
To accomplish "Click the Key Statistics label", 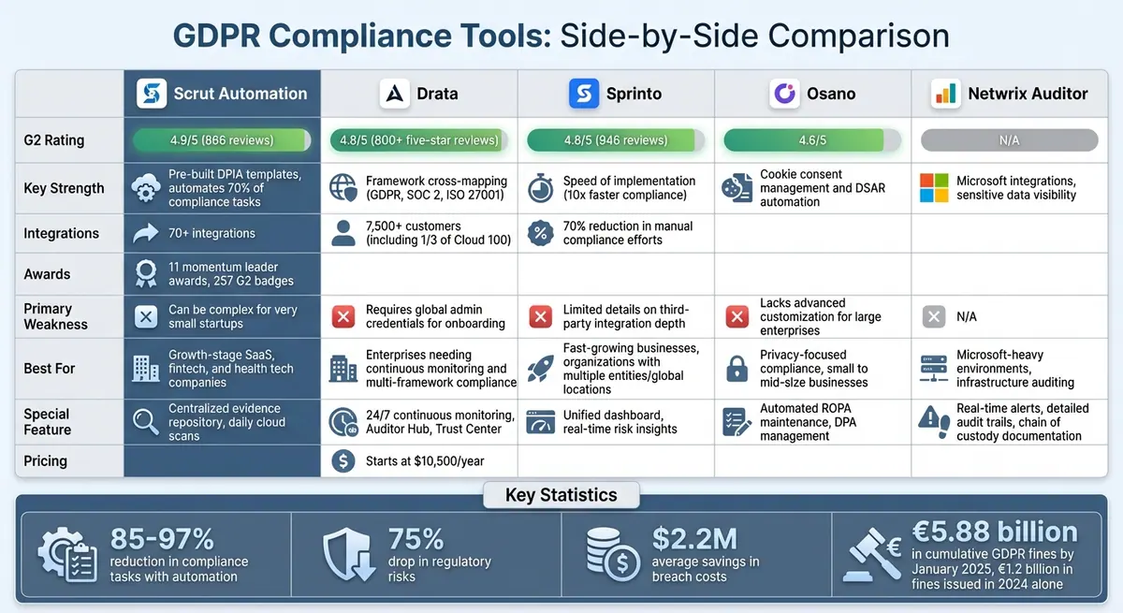I will [561, 495].
